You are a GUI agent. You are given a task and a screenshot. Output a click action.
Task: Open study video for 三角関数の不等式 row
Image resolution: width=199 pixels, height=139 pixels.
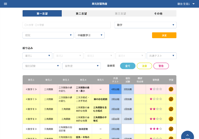(171, 119)
